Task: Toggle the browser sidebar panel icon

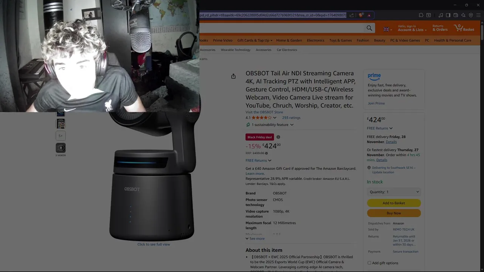Action: click(448, 15)
